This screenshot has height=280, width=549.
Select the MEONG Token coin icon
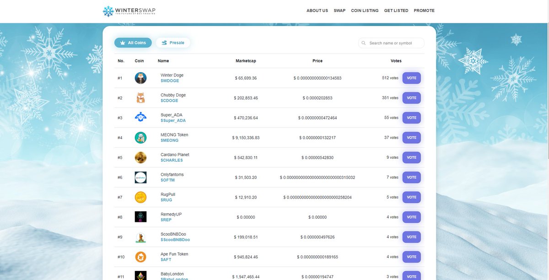click(140, 137)
